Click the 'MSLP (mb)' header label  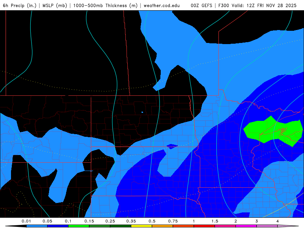54,5
